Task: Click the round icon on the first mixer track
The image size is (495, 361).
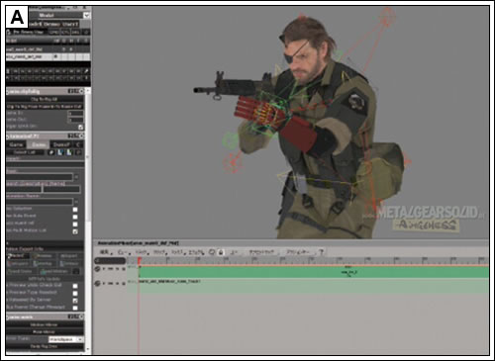Action: [x=97, y=269]
